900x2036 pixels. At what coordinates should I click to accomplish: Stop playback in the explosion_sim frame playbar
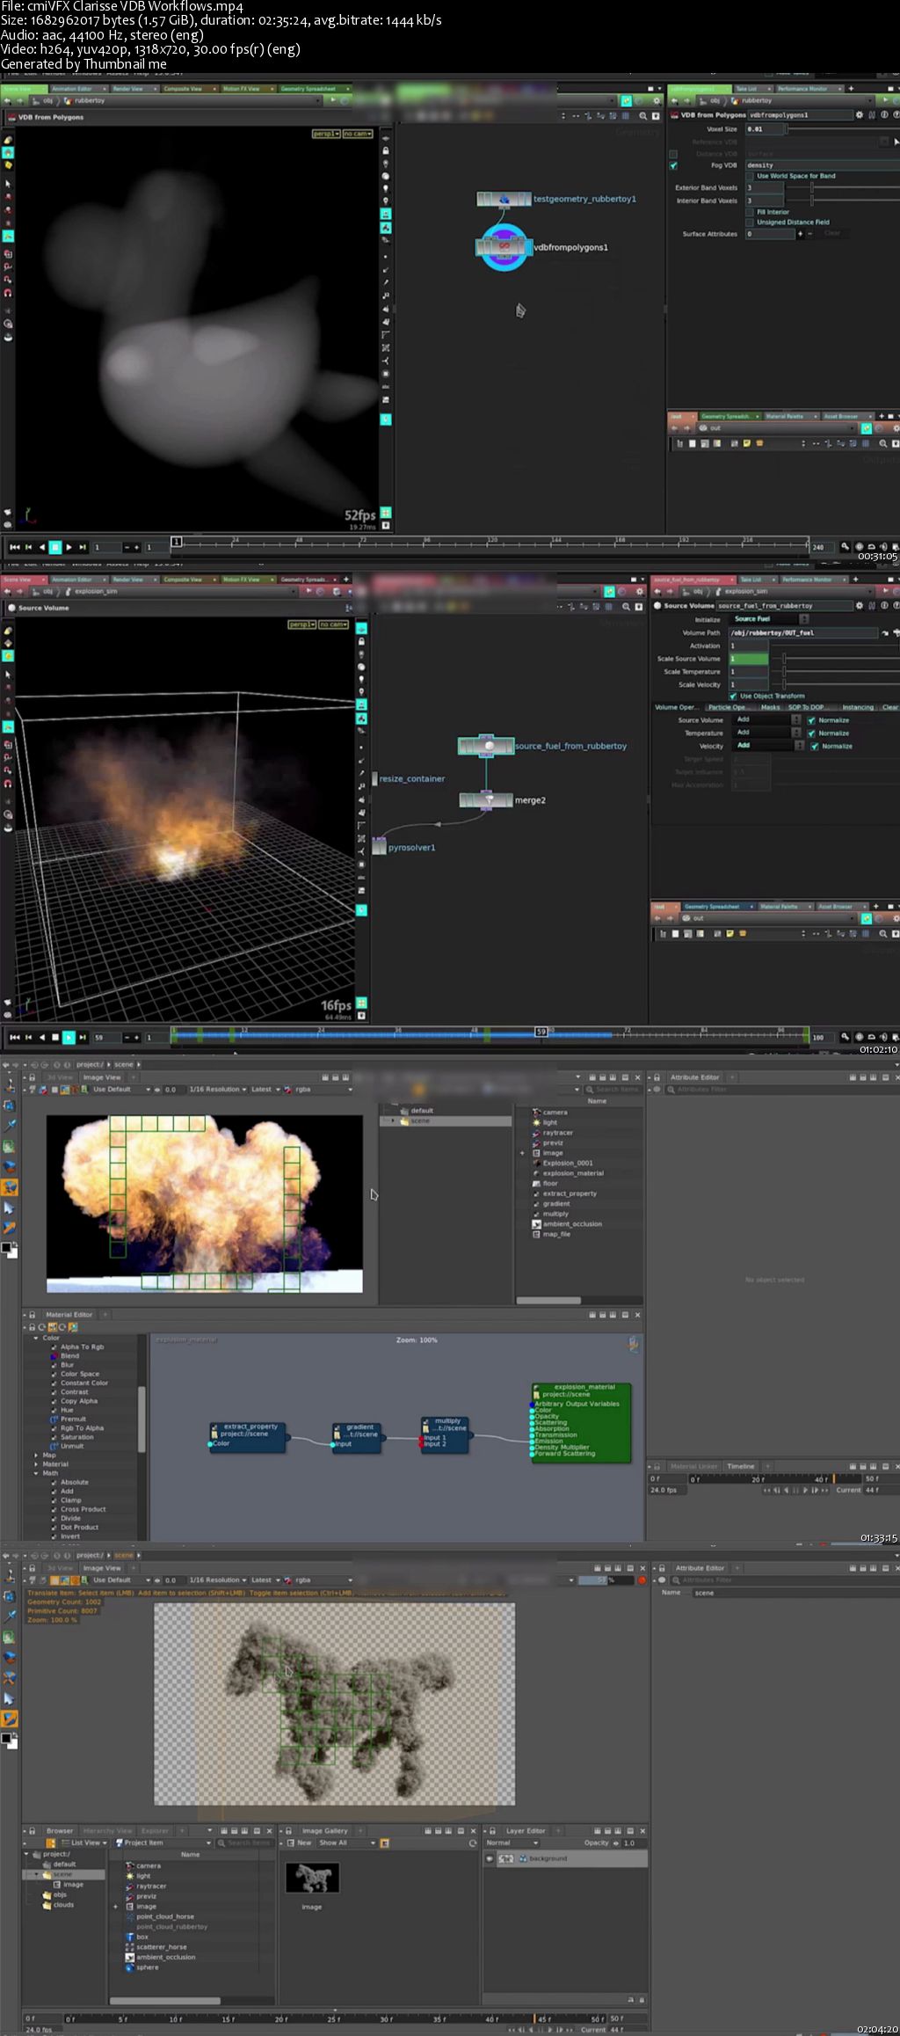(x=54, y=1037)
